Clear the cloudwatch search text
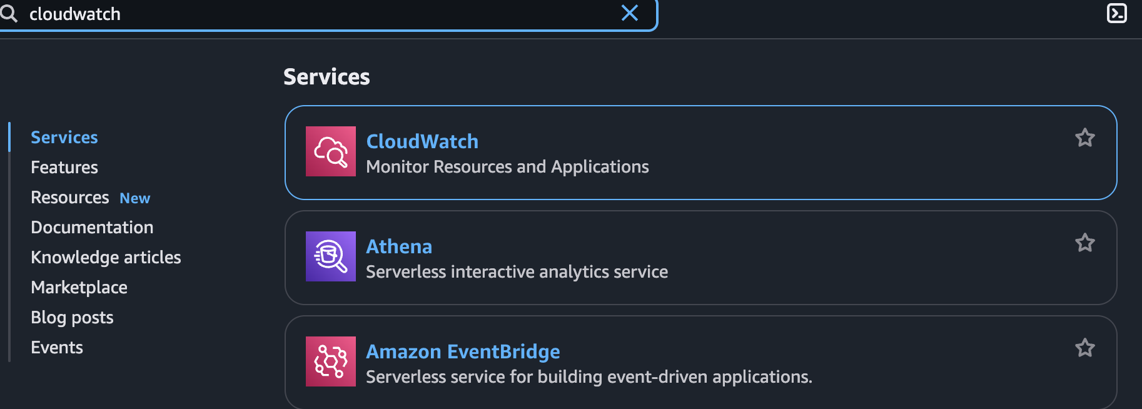 click(630, 13)
